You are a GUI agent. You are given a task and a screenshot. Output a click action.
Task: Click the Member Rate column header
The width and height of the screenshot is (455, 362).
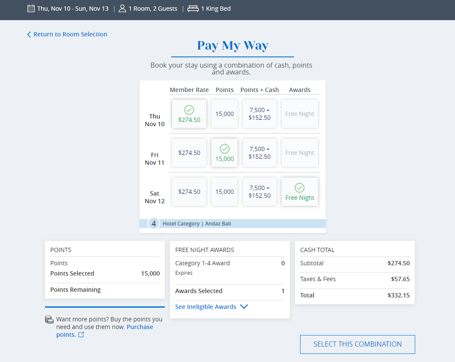click(x=189, y=90)
